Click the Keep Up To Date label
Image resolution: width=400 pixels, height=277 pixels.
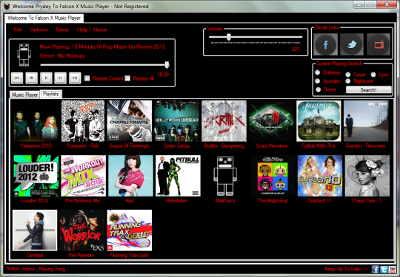pyautogui.click(x=347, y=269)
